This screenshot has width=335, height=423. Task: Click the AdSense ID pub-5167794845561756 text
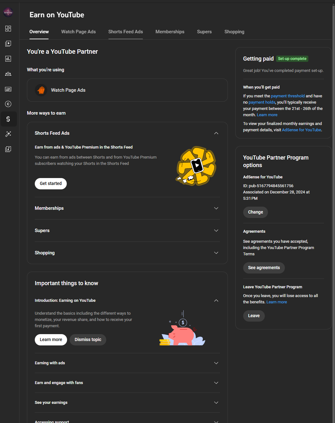pyautogui.click(x=268, y=186)
